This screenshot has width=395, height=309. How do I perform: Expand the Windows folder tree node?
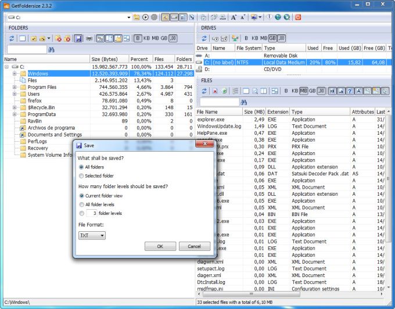point(15,74)
